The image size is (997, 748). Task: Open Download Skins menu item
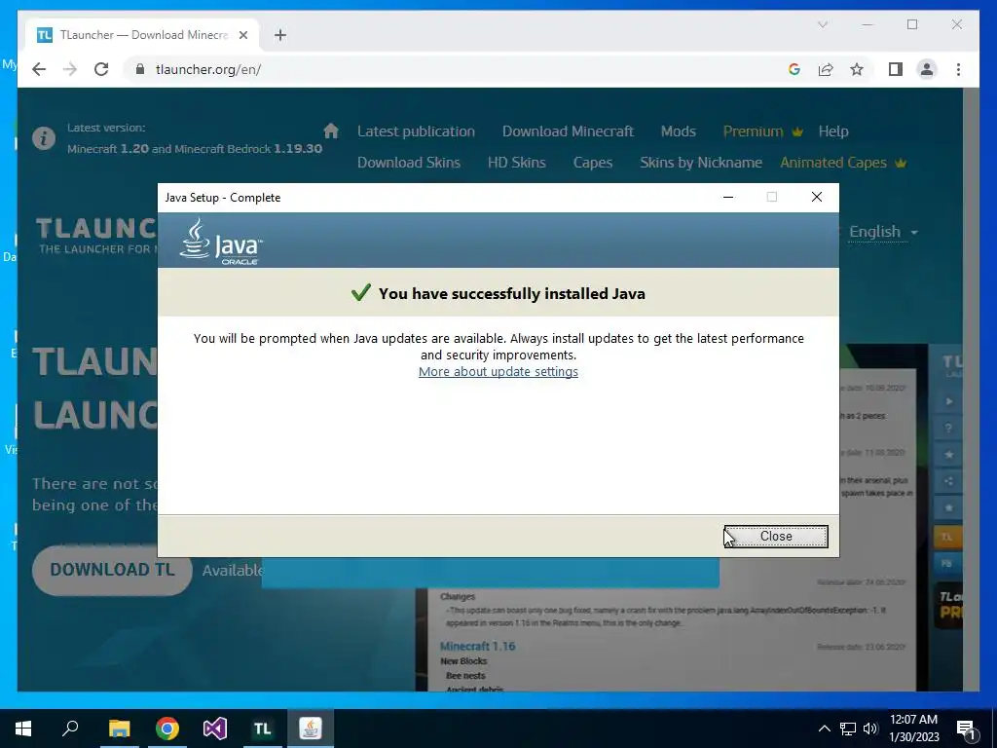(x=408, y=163)
